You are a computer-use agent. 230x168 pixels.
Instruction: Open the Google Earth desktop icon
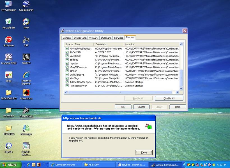pos(26,4)
